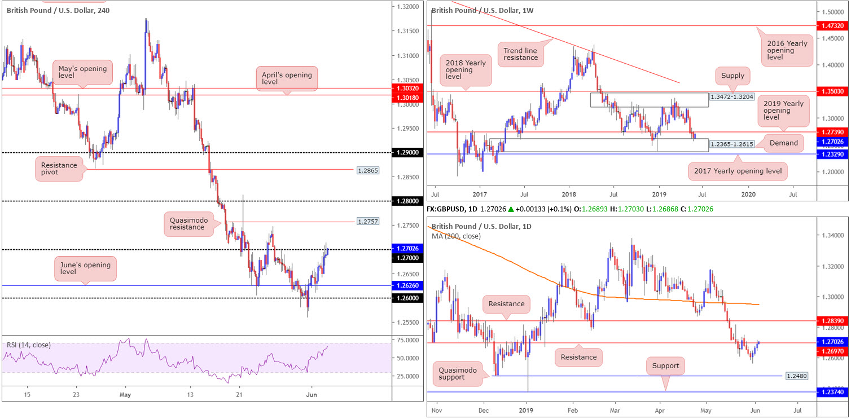Click the black 1.29000 round-number label
The image size is (851, 419).
coord(407,153)
